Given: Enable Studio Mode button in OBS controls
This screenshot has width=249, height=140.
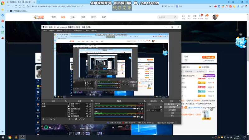Looking at the screenshot, I should pyautogui.click(x=172, y=110).
